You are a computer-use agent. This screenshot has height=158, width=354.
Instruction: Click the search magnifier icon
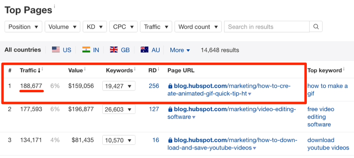[316, 27]
